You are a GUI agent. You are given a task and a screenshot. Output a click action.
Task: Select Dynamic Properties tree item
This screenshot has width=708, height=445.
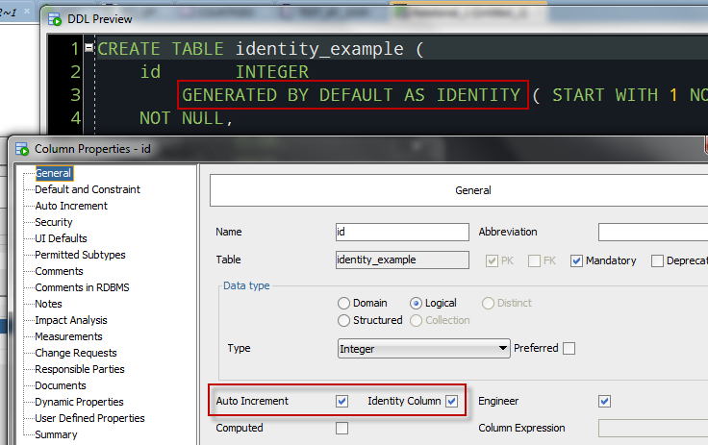click(x=79, y=402)
